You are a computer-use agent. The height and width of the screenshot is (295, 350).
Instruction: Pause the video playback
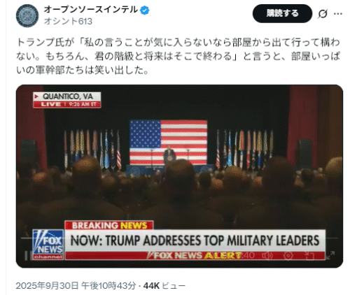click(27, 256)
